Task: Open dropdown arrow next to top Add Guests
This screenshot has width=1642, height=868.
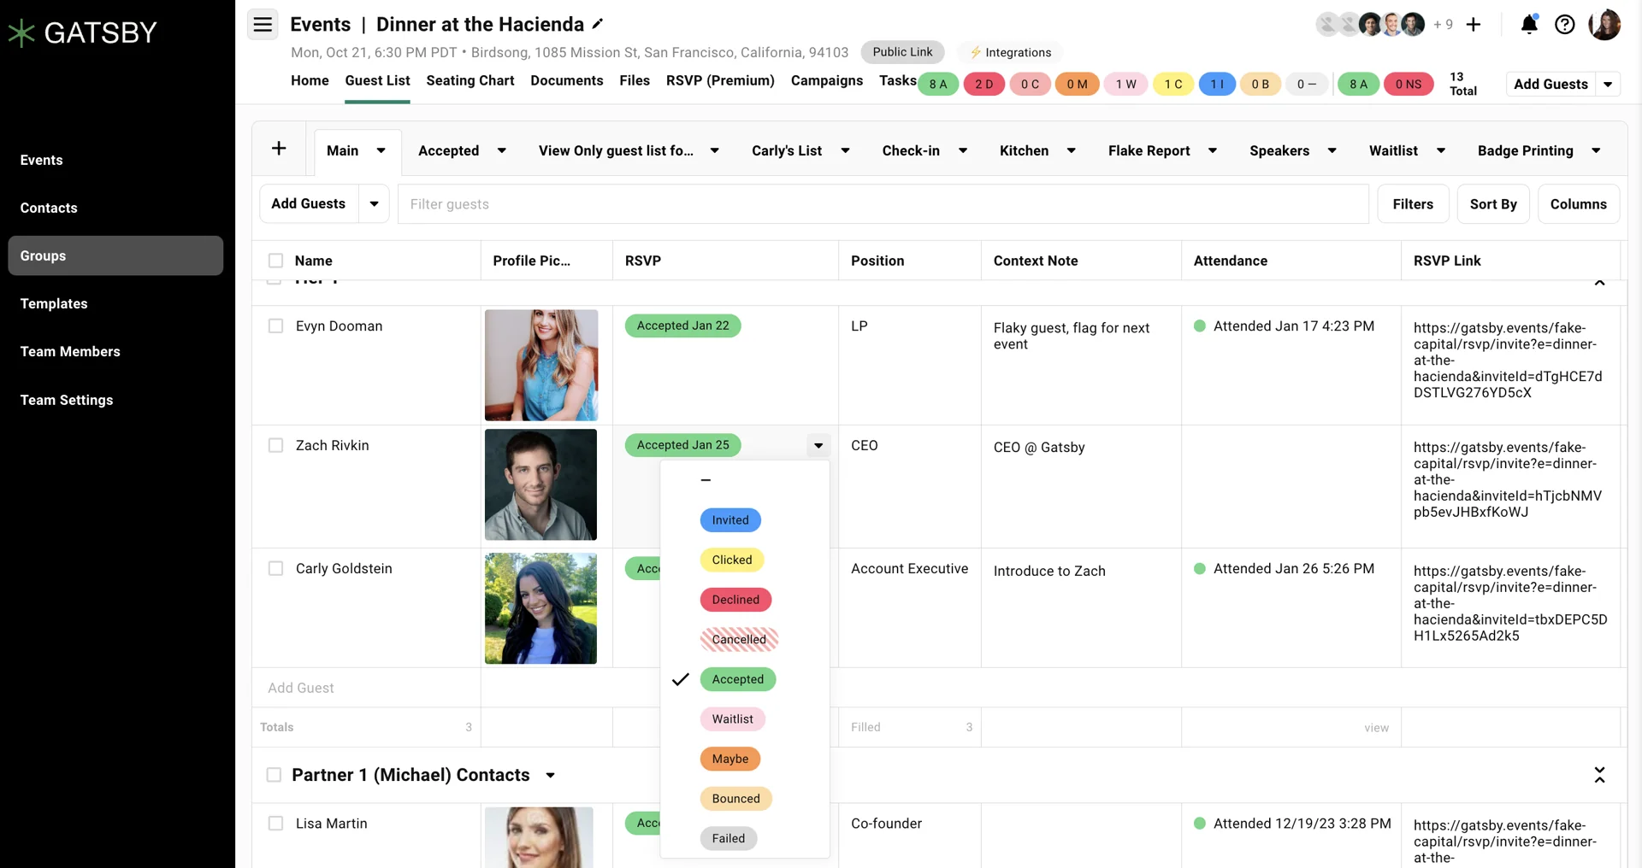Action: point(1608,84)
